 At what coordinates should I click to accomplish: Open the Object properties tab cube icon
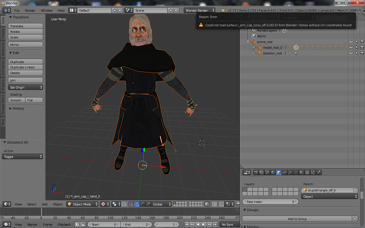(279, 172)
